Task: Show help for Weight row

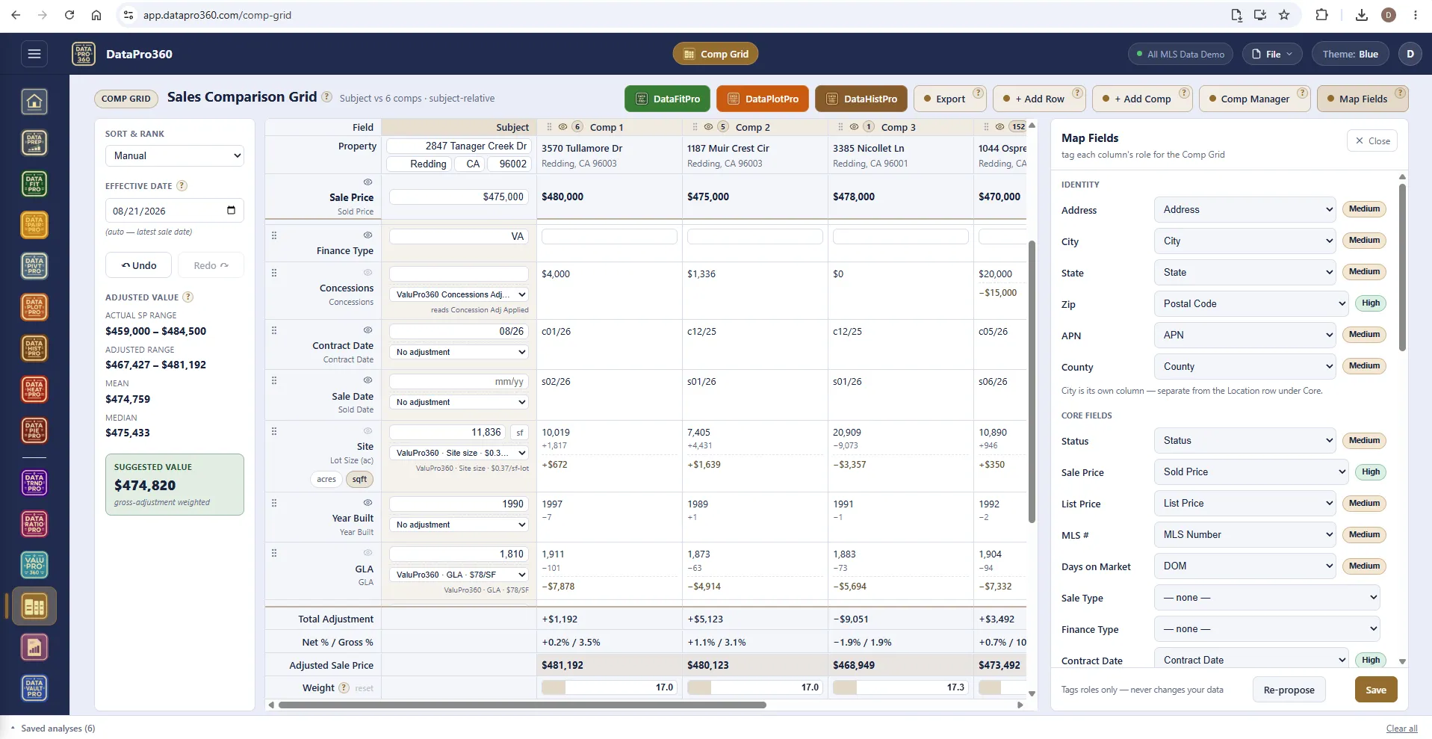Action: [344, 688]
